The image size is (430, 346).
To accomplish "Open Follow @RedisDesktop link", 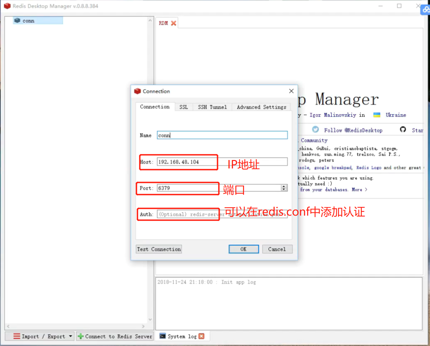I will tap(353, 130).
